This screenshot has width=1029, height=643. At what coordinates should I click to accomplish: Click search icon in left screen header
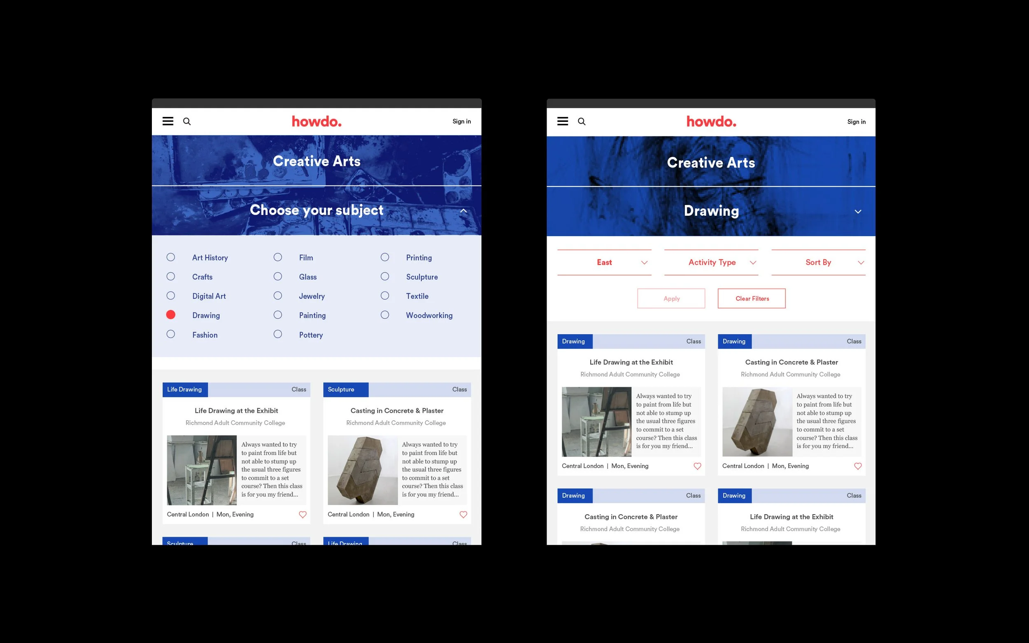(x=187, y=121)
